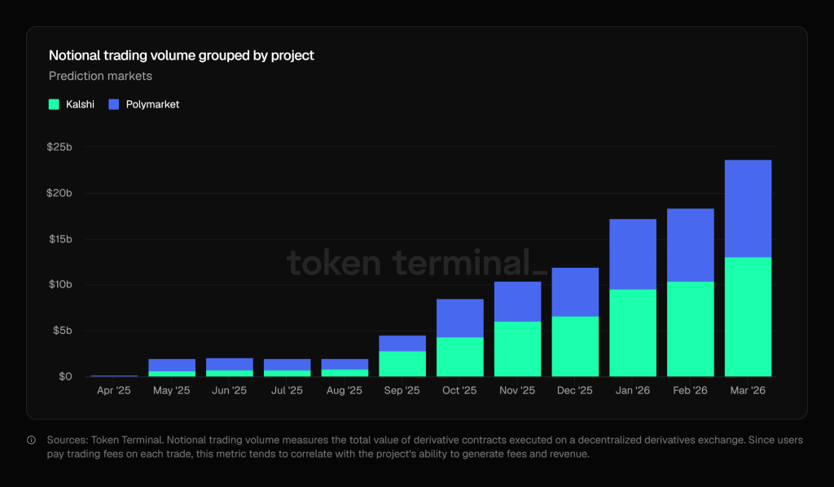Click the Kalshi segment of Jan '26 bar
The image size is (834, 487).
633,333
